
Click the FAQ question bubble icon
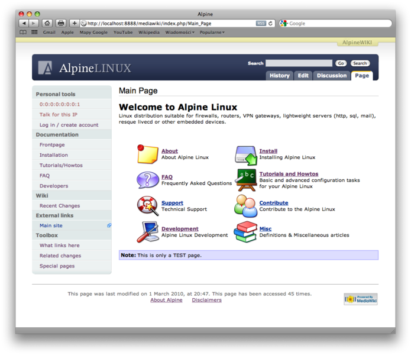(x=148, y=180)
